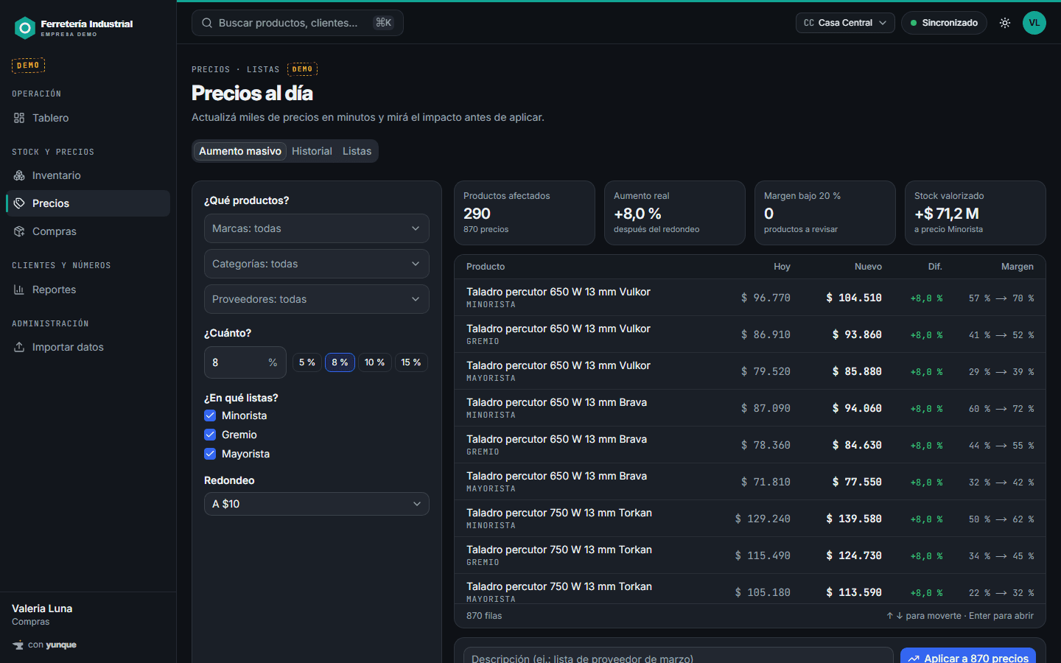Click the Margen column header
This screenshot has height=663, width=1061.
point(1017,267)
